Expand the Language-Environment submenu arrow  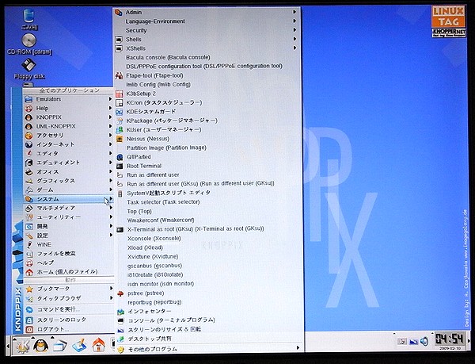click(294, 21)
